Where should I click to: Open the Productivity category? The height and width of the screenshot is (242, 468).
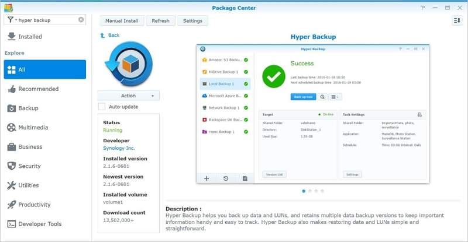[x=45, y=205]
